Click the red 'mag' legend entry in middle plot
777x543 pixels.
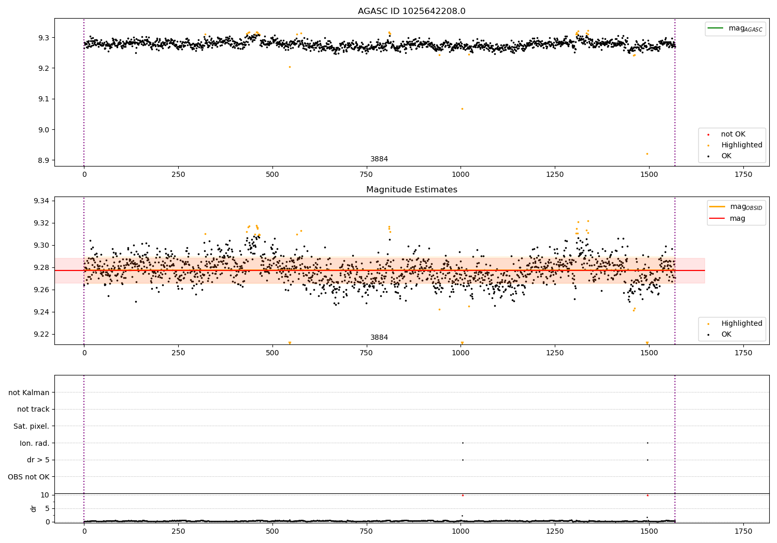[x=727, y=219]
